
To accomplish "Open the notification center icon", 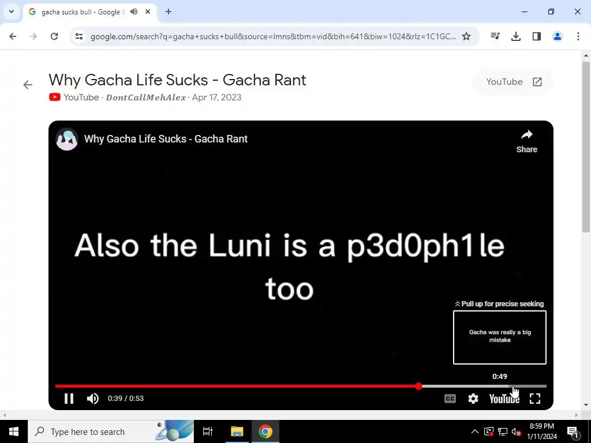I will click(572, 431).
